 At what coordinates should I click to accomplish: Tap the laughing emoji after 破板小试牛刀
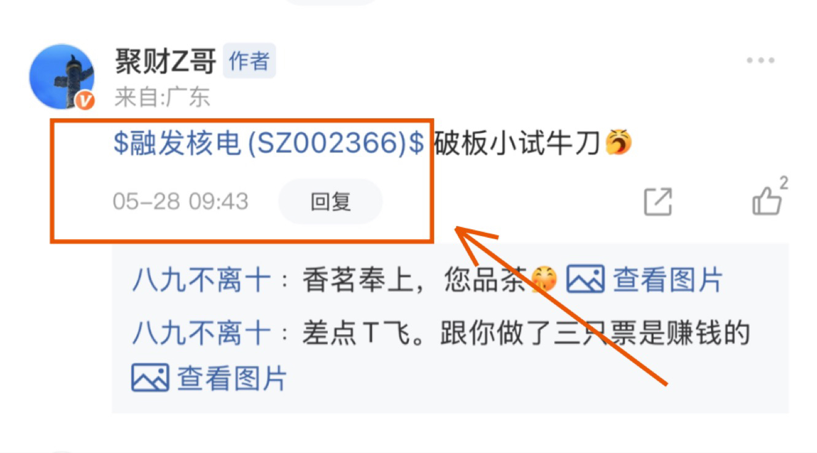pyautogui.click(x=618, y=143)
